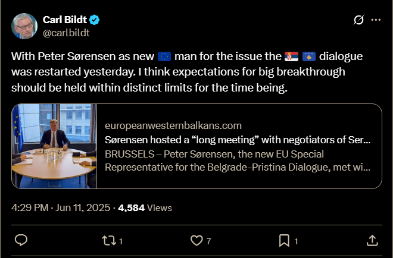393x258 pixels.
Task: Open the meeting room article thumbnail
Action: coord(54,146)
